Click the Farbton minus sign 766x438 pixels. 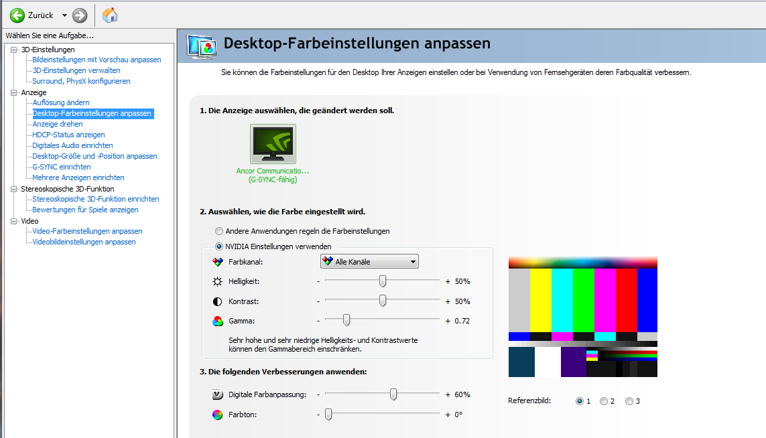[318, 415]
